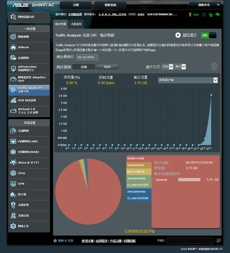The height and width of the screenshot is (253, 230).
Task: Open the firewall (防火墙) settings
Action: point(29,194)
